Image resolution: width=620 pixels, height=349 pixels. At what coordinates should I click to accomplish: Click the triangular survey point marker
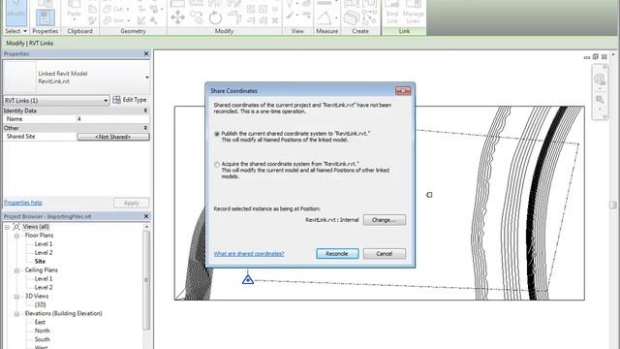(x=248, y=279)
